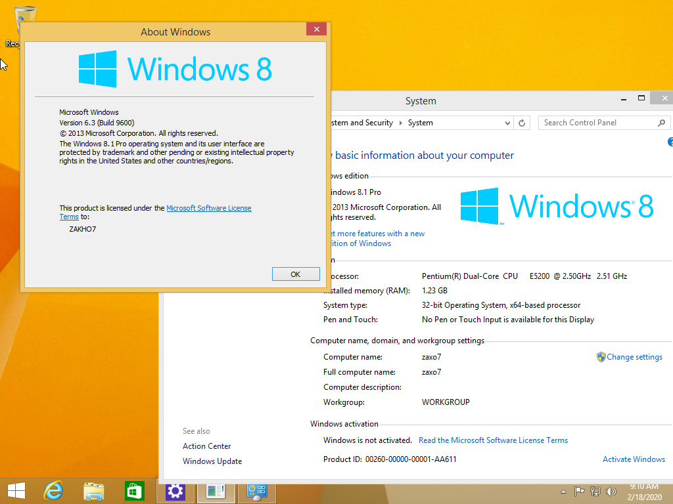This screenshot has height=504, width=673.
Task: Click the search magnifier icon in Control Panel
Action: pyautogui.click(x=661, y=123)
